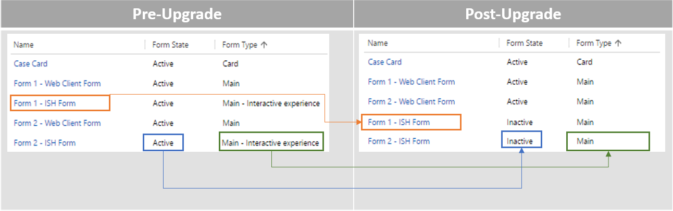This screenshot has height=211, width=673.
Task: Open Form 2 - Web Client Form in Pre-Upgrade list
Action: click(x=57, y=123)
